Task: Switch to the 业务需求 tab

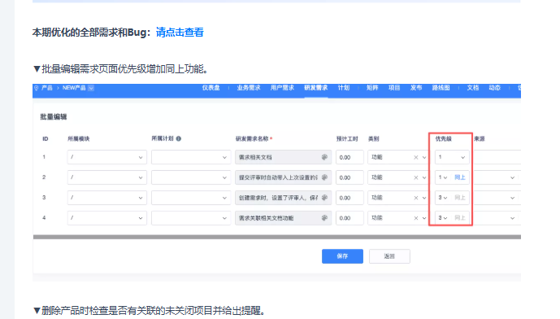Action: (249, 88)
